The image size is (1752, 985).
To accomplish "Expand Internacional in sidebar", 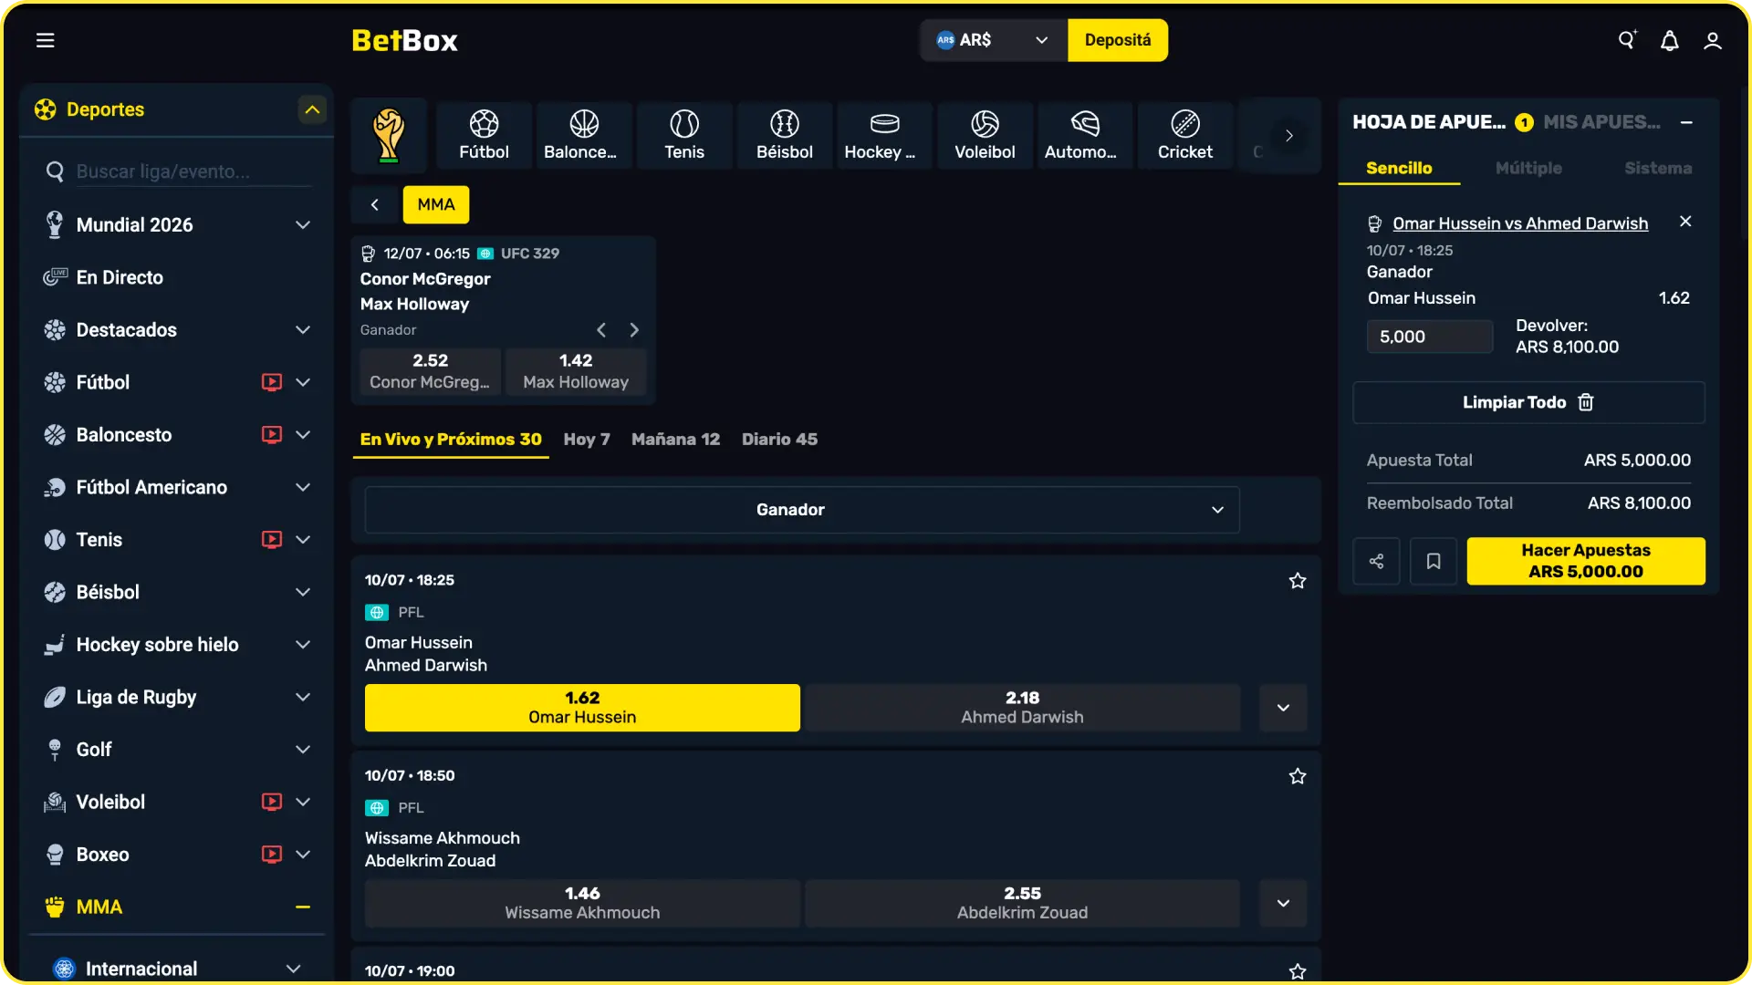I will click(x=293, y=969).
